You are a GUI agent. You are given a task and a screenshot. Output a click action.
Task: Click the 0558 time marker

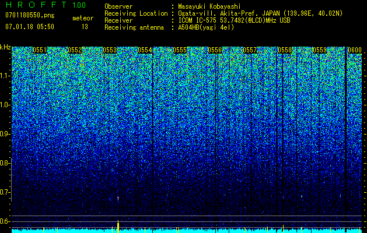click(x=285, y=50)
